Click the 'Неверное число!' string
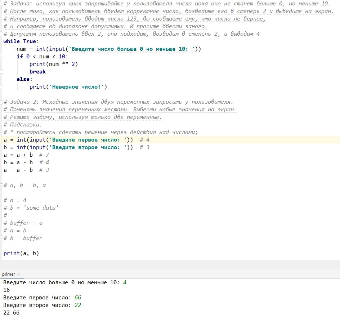 77,87
